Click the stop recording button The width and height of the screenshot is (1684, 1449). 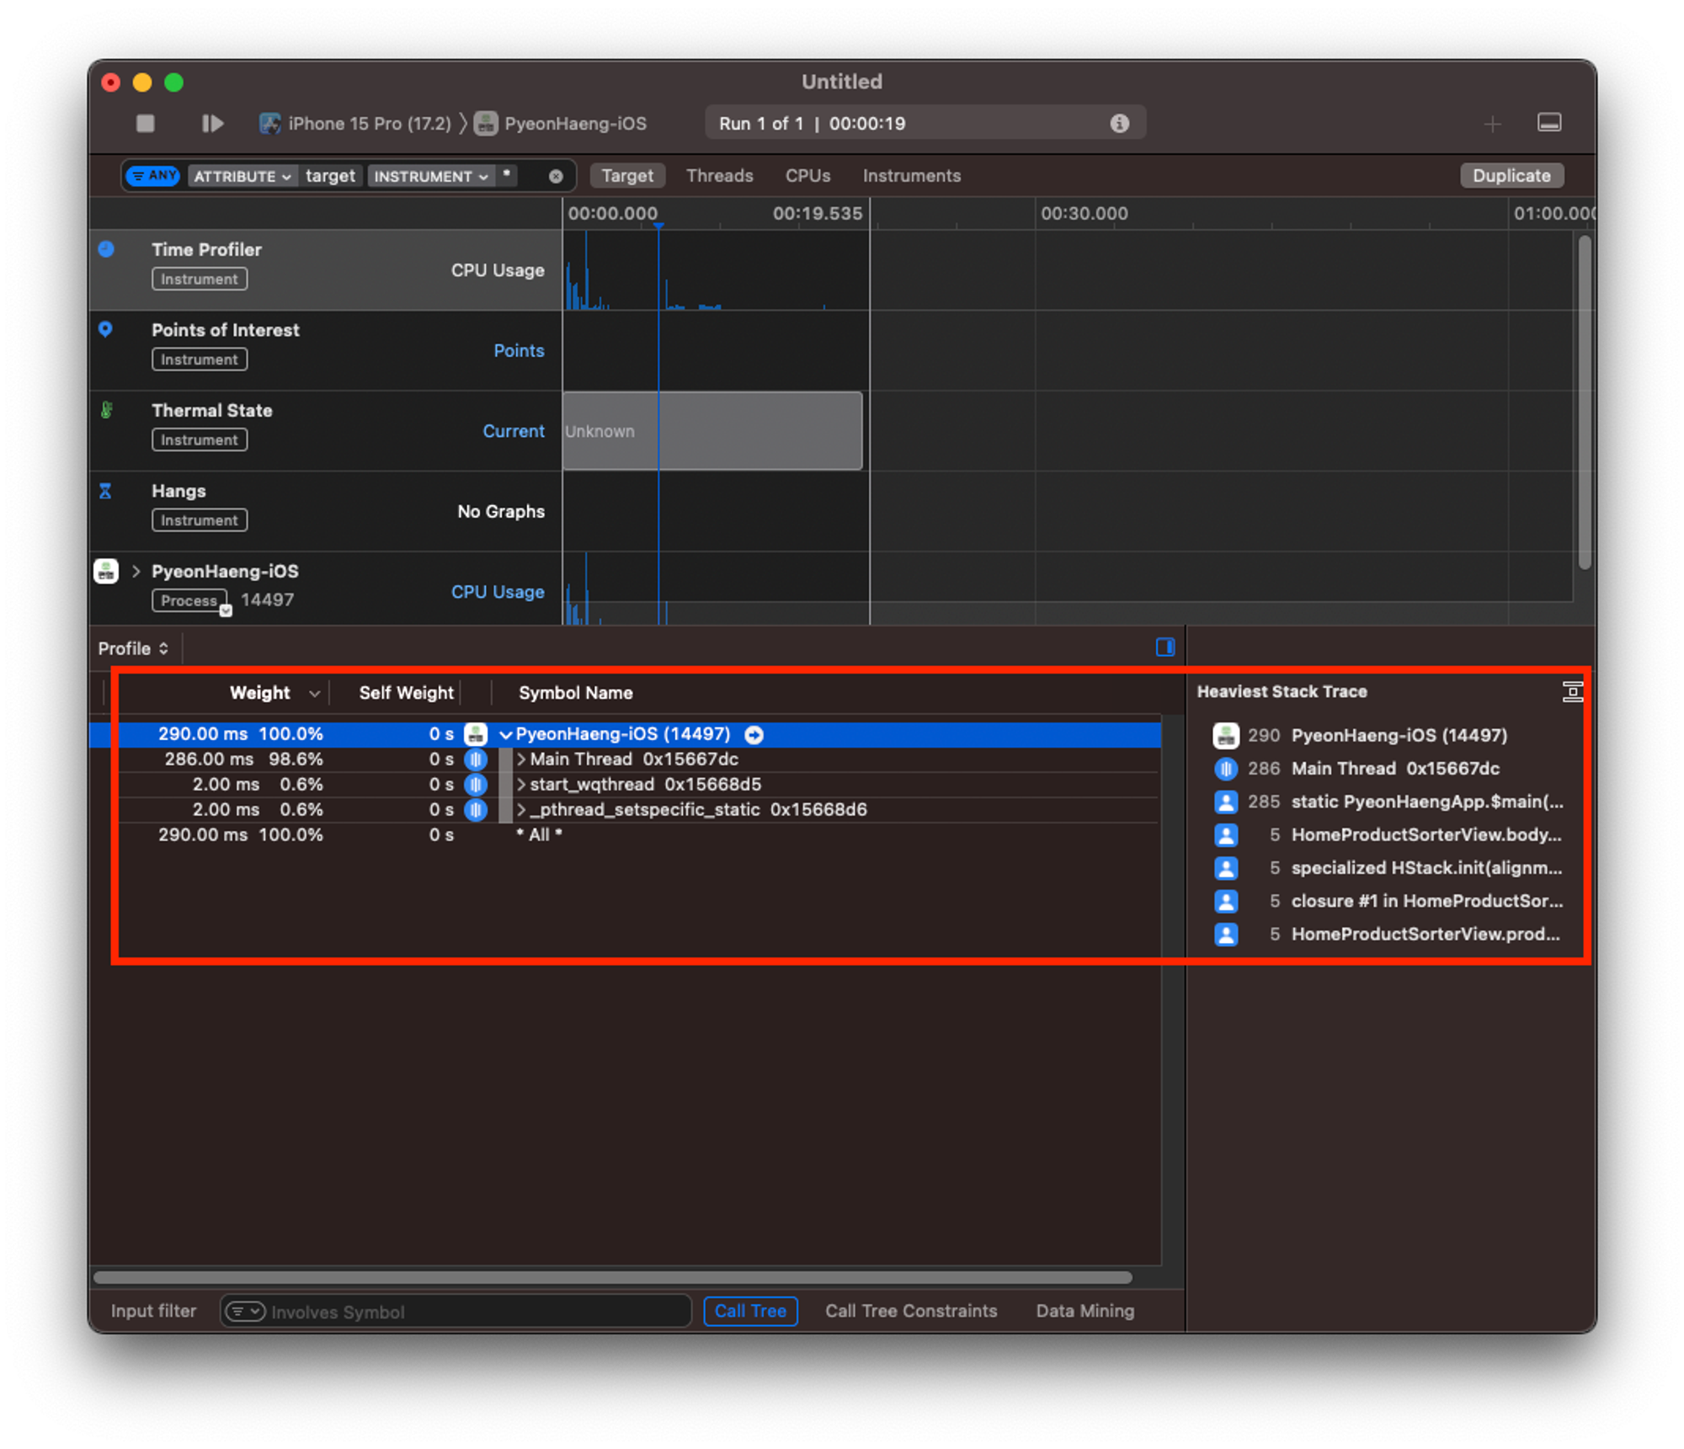[x=146, y=124]
